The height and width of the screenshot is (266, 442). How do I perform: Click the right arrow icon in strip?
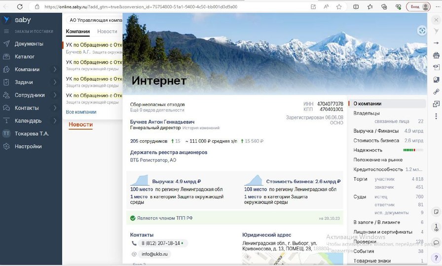click(436, 43)
